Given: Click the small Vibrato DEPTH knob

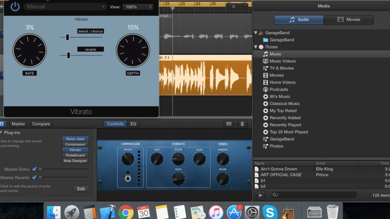Looking at the screenshot, I should (x=178, y=178).
